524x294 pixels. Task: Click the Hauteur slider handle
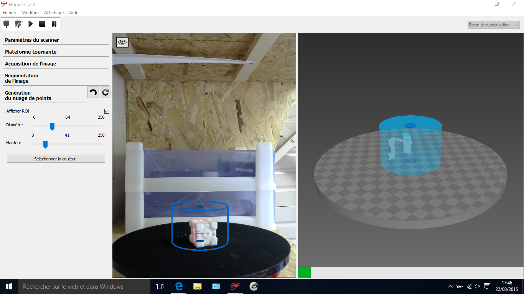pos(45,145)
